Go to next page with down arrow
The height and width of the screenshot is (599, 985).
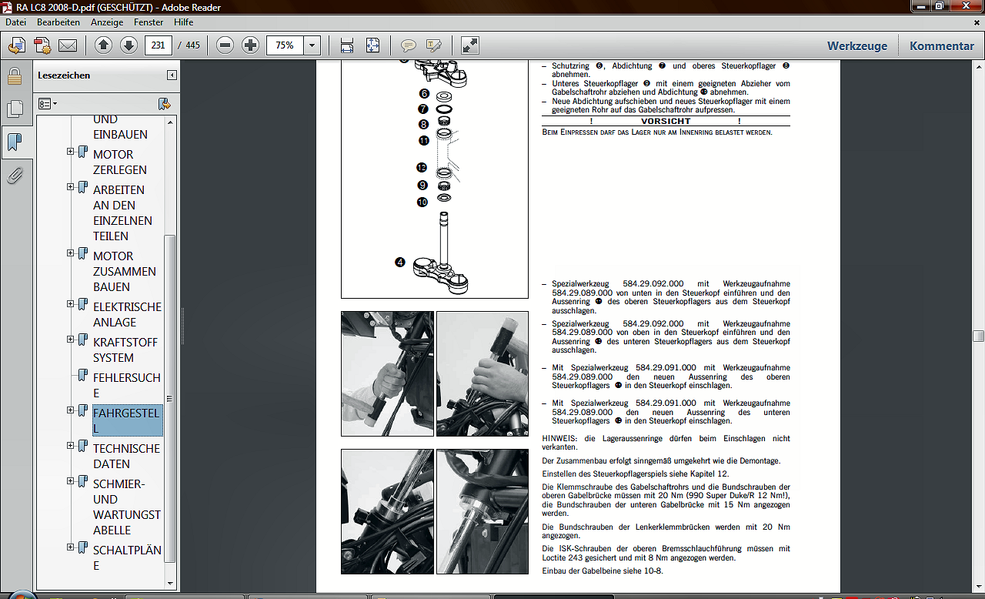click(129, 45)
